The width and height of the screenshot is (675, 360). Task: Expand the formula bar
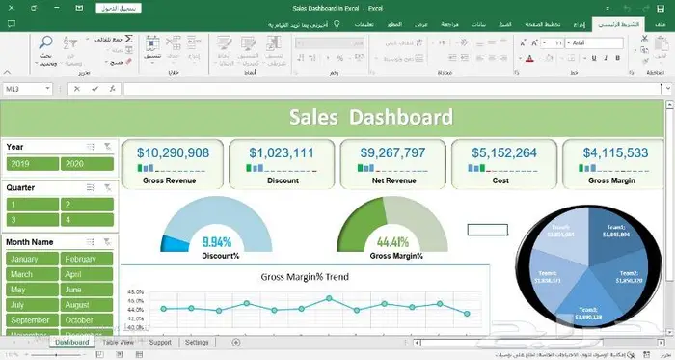pos(668,89)
